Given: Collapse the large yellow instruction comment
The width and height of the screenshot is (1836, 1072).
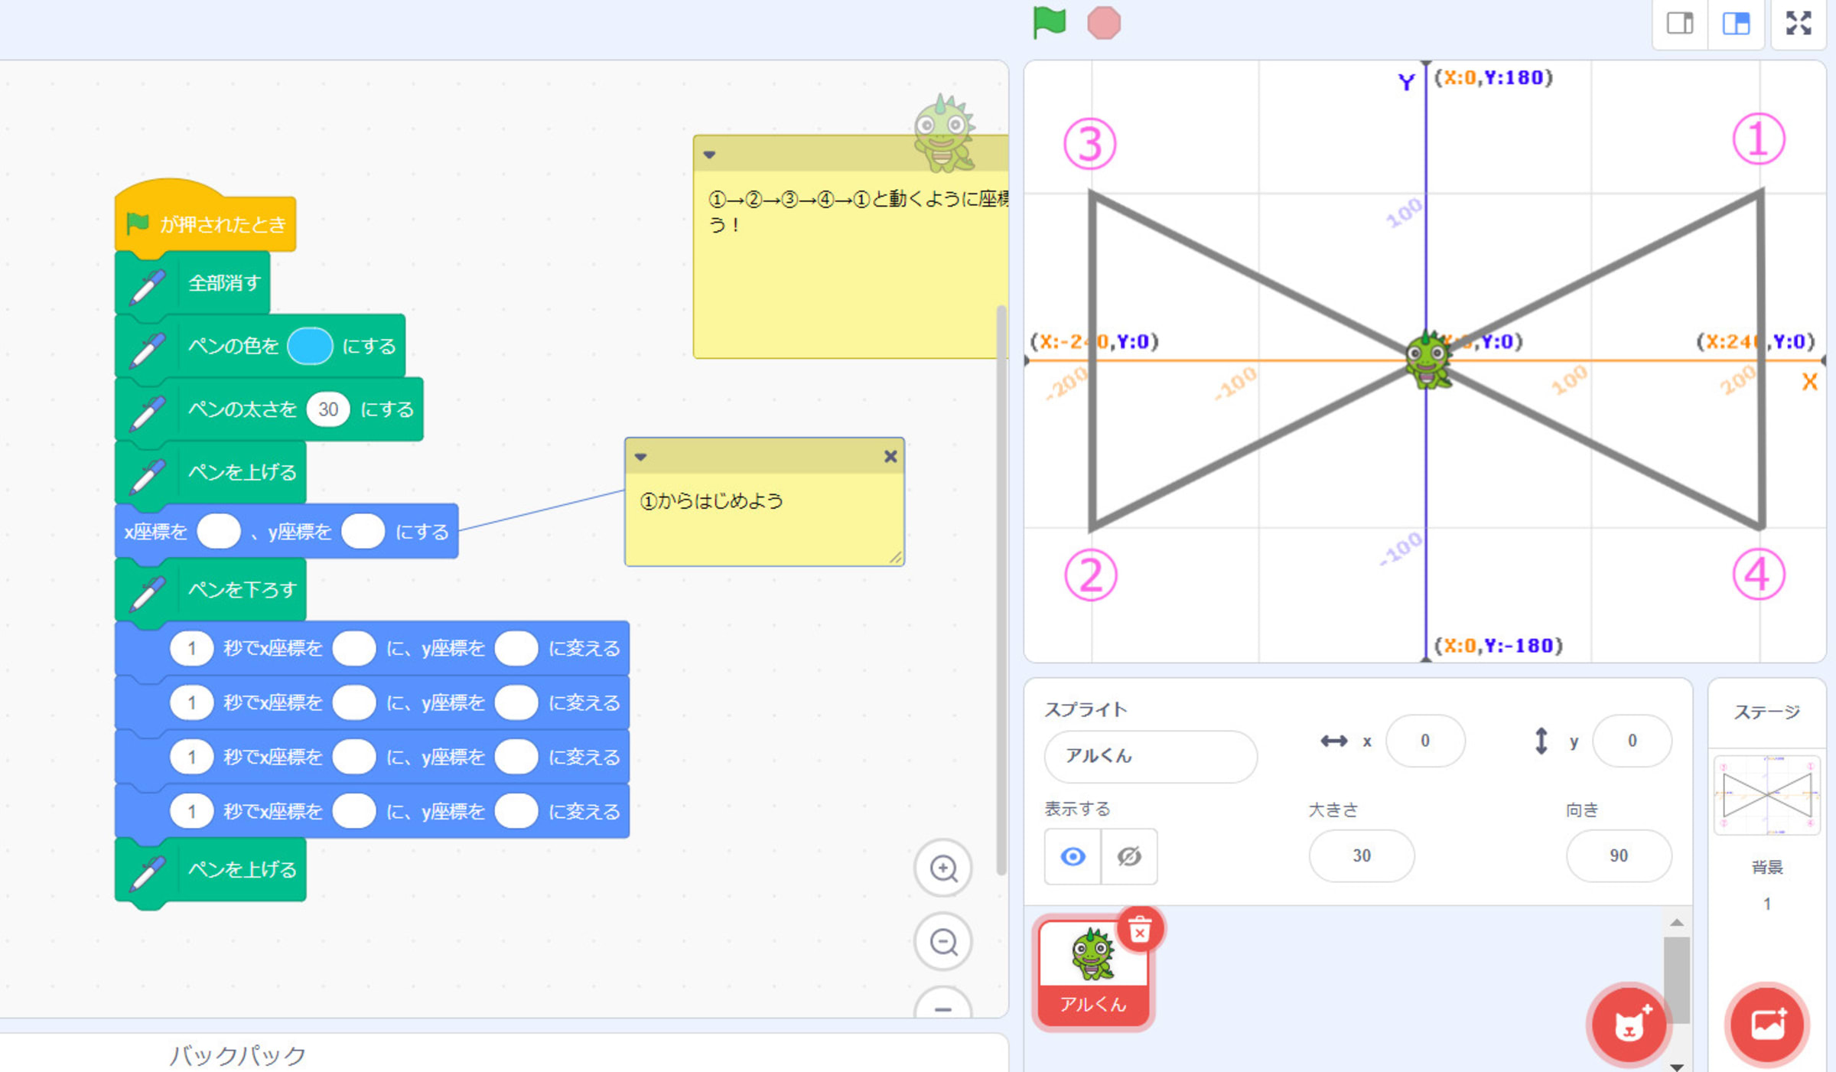Looking at the screenshot, I should pos(709,155).
